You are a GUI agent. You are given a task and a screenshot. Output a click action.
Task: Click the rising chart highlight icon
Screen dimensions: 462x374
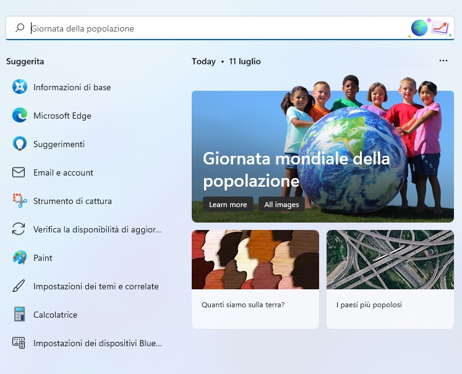[x=440, y=28]
